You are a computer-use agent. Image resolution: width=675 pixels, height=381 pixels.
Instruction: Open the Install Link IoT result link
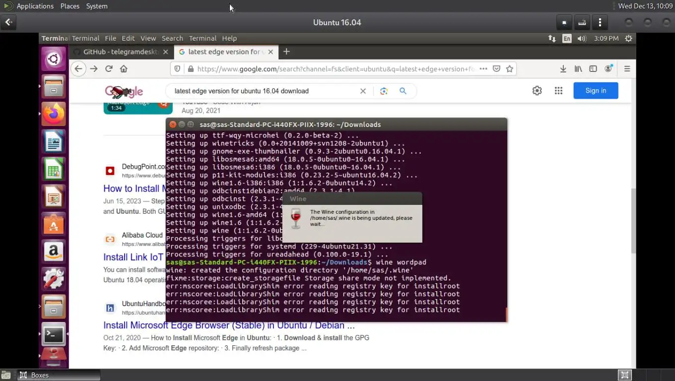pos(133,257)
